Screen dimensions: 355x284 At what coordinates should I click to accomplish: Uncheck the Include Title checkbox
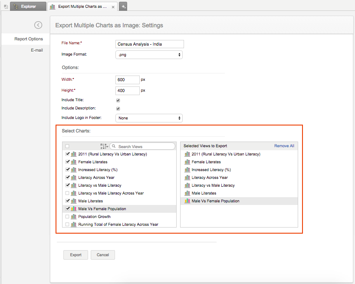[118, 100]
